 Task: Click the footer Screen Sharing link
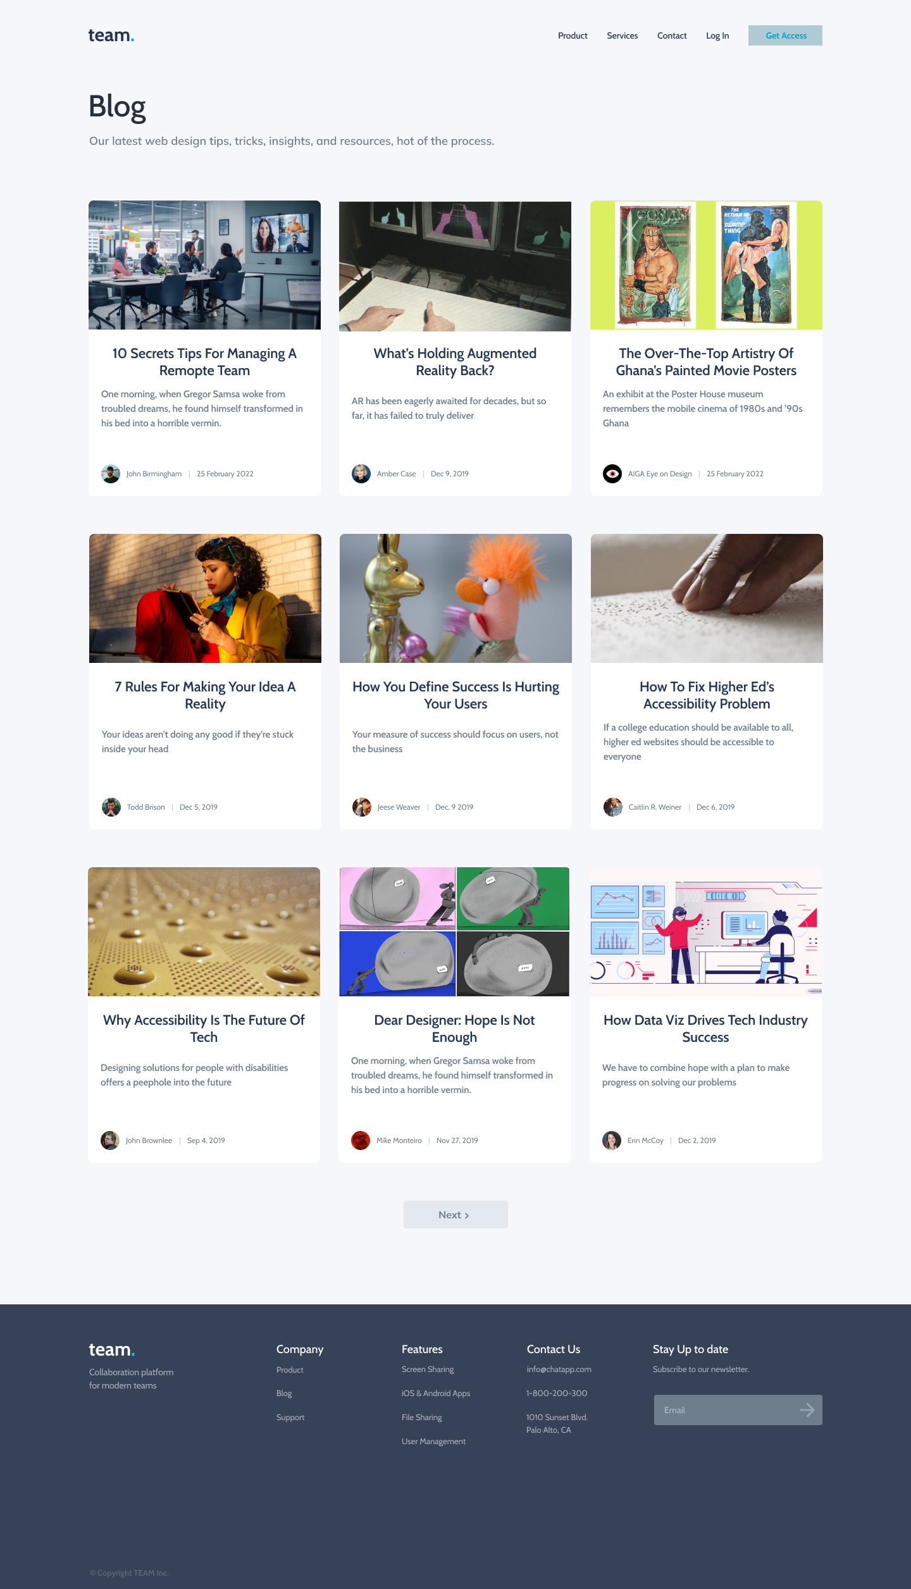428,1370
